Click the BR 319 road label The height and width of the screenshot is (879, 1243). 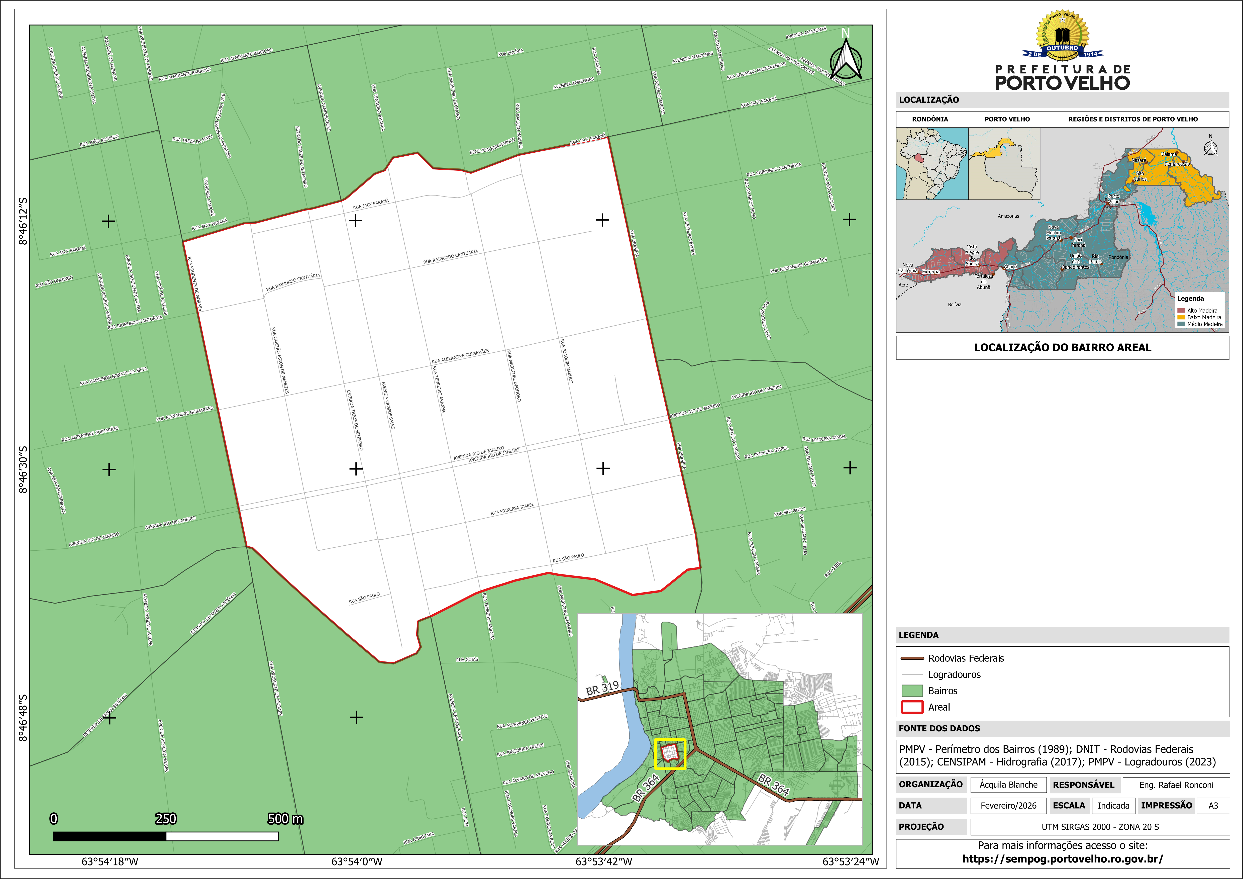(x=602, y=688)
